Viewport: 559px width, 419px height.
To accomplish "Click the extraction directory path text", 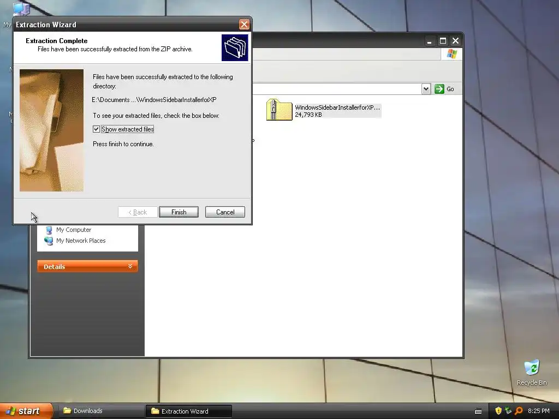I will click(154, 100).
